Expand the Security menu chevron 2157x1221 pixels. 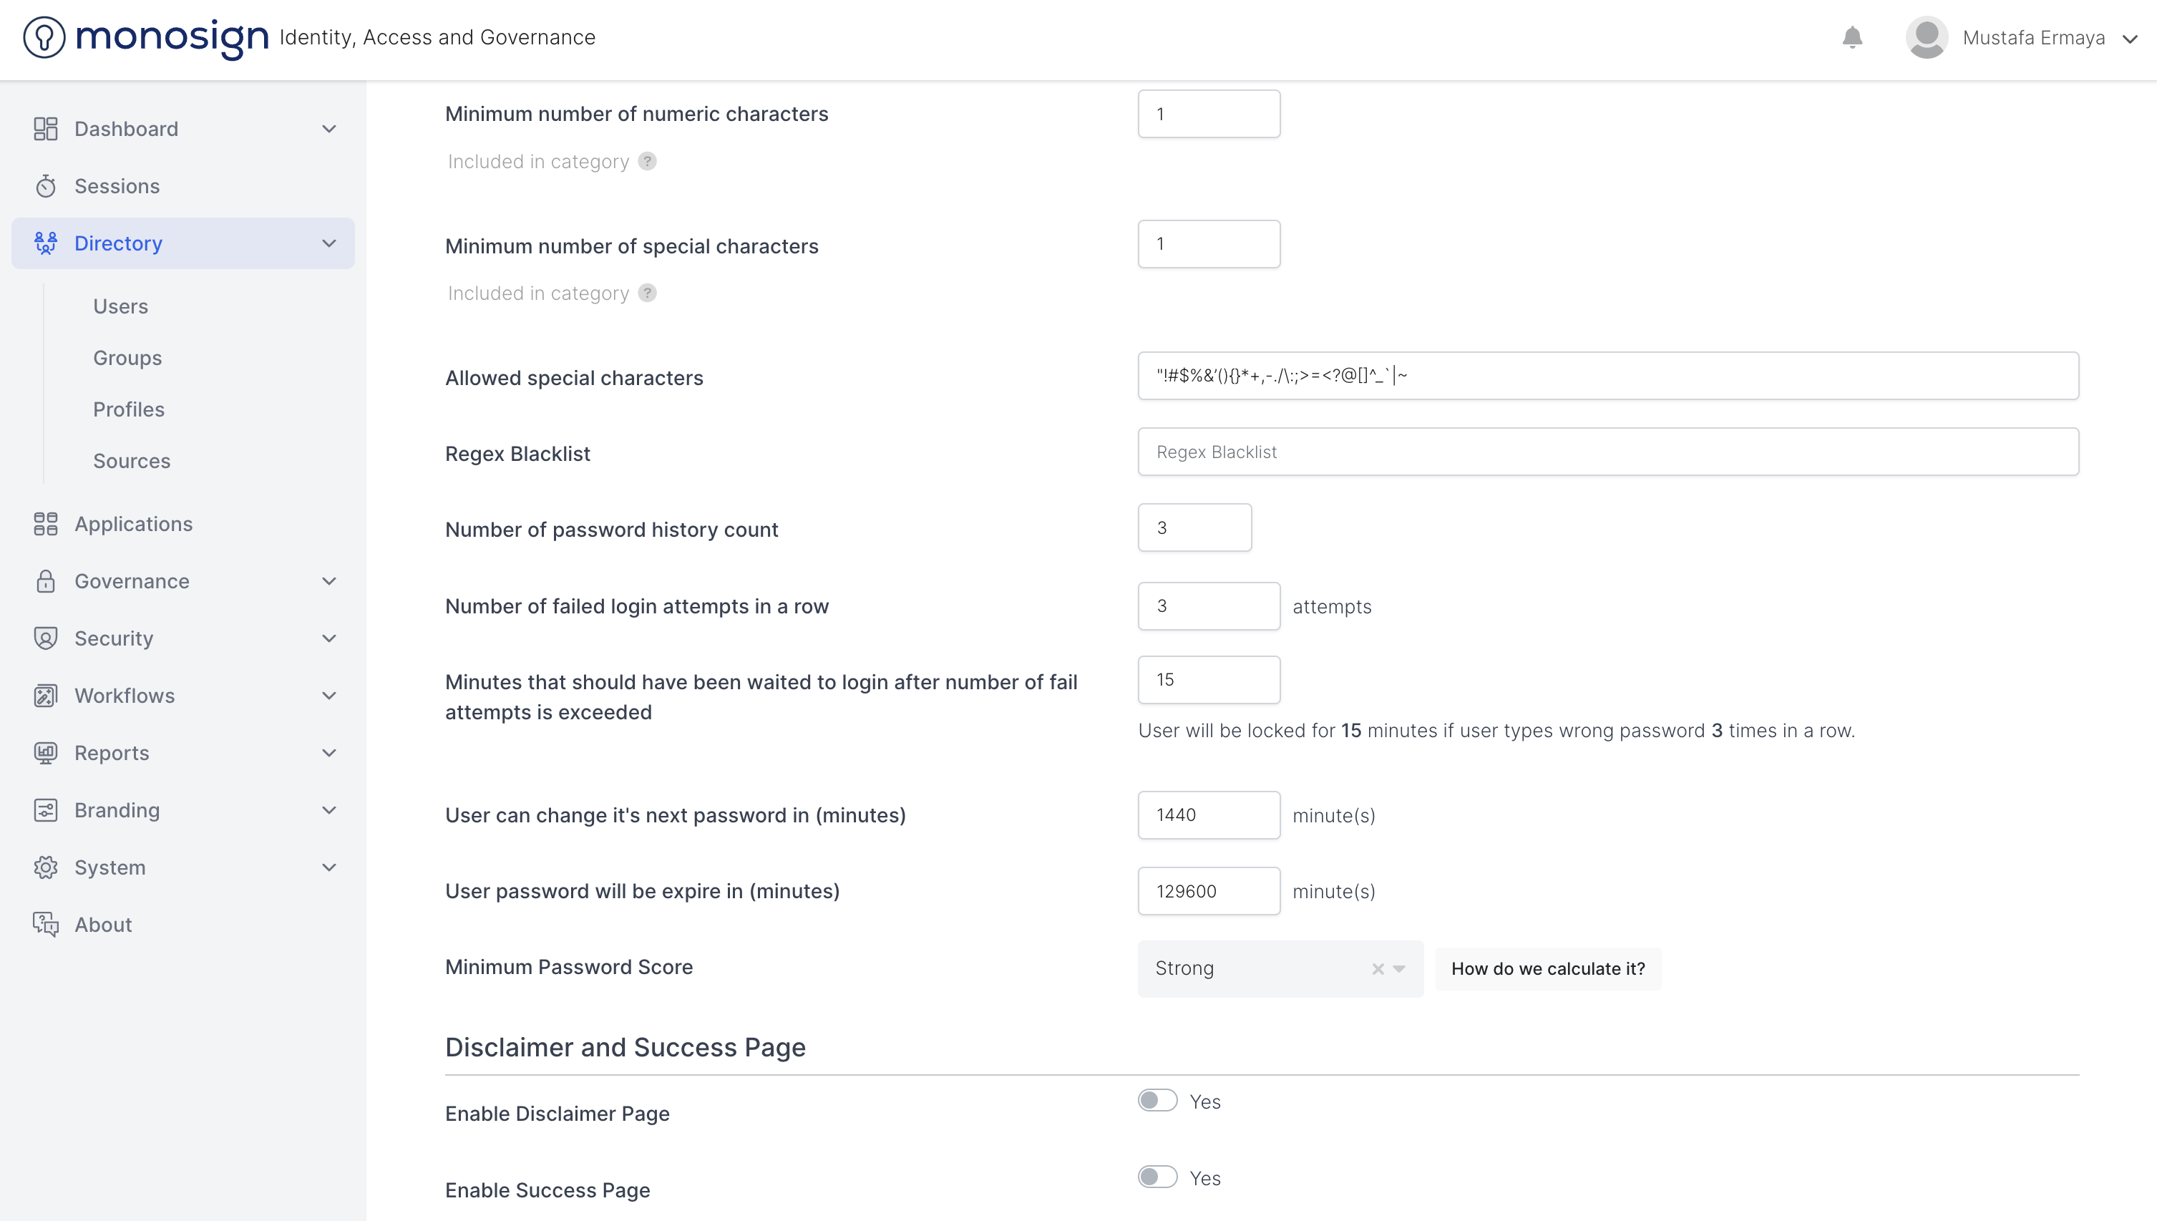pyautogui.click(x=328, y=638)
